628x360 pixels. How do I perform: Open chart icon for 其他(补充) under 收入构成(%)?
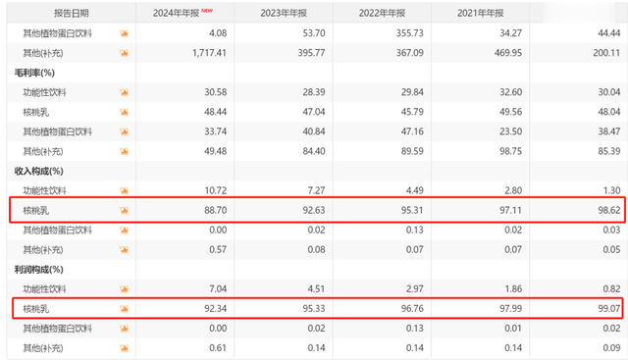[x=125, y=250]
